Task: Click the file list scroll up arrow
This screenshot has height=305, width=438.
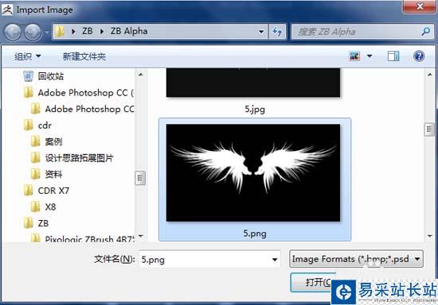Action: coord(430,75)
